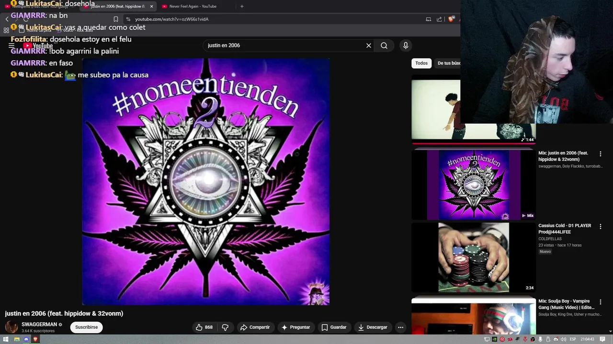Open Cassius Cold - D1 PLAYER title
613x344 pixels.
[x=565, y=229]
